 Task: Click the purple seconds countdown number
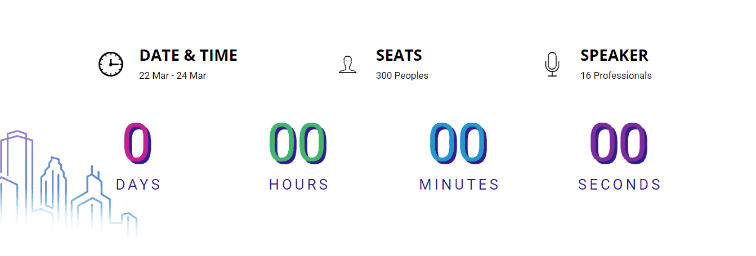(619, 143)
